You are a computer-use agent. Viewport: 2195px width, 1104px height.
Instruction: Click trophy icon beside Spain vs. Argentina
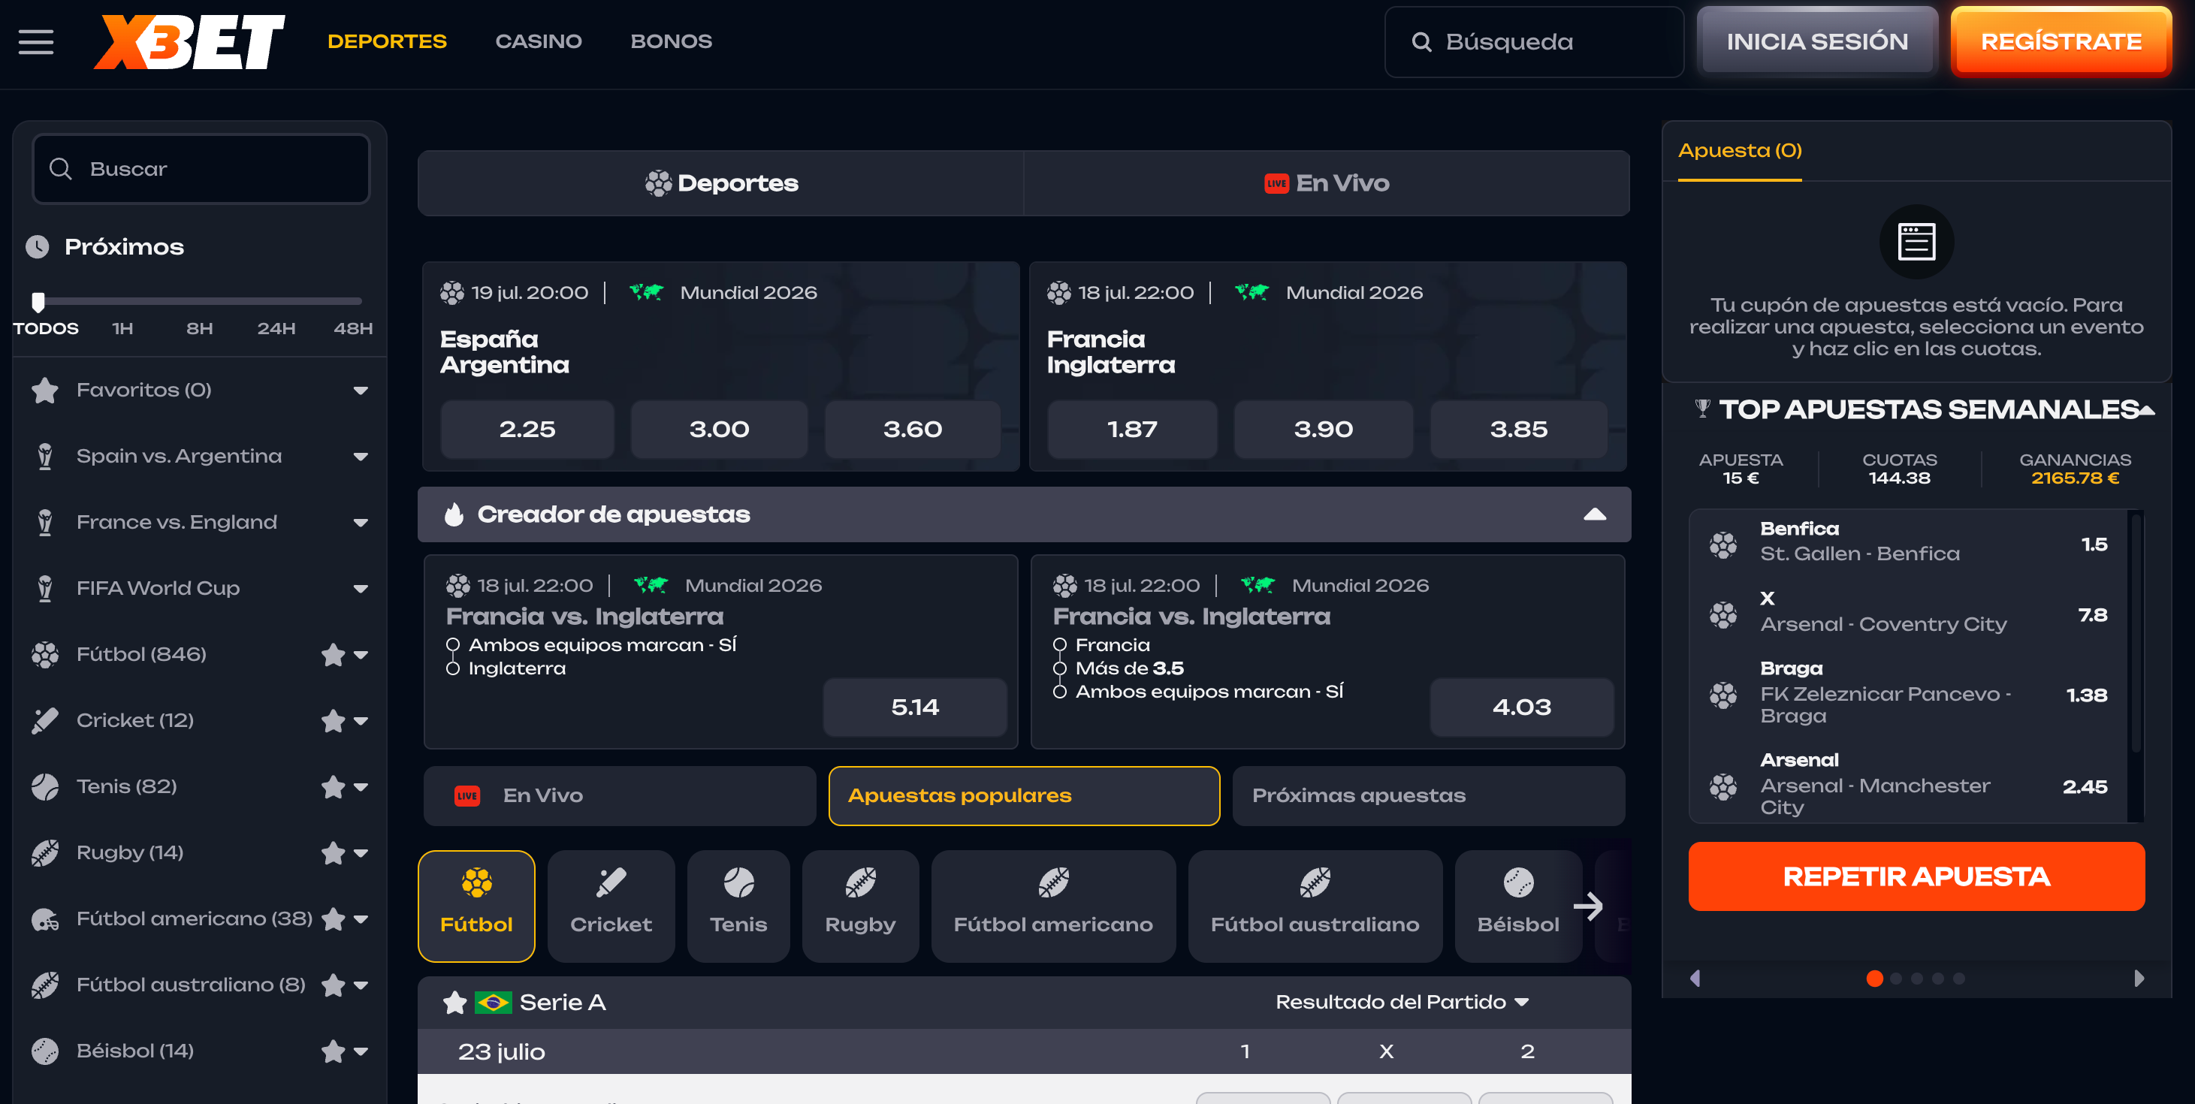tap(45, 457)
